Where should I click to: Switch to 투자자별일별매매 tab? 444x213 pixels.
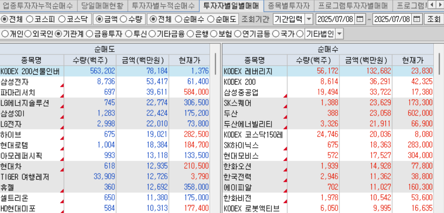click(231, 5)
